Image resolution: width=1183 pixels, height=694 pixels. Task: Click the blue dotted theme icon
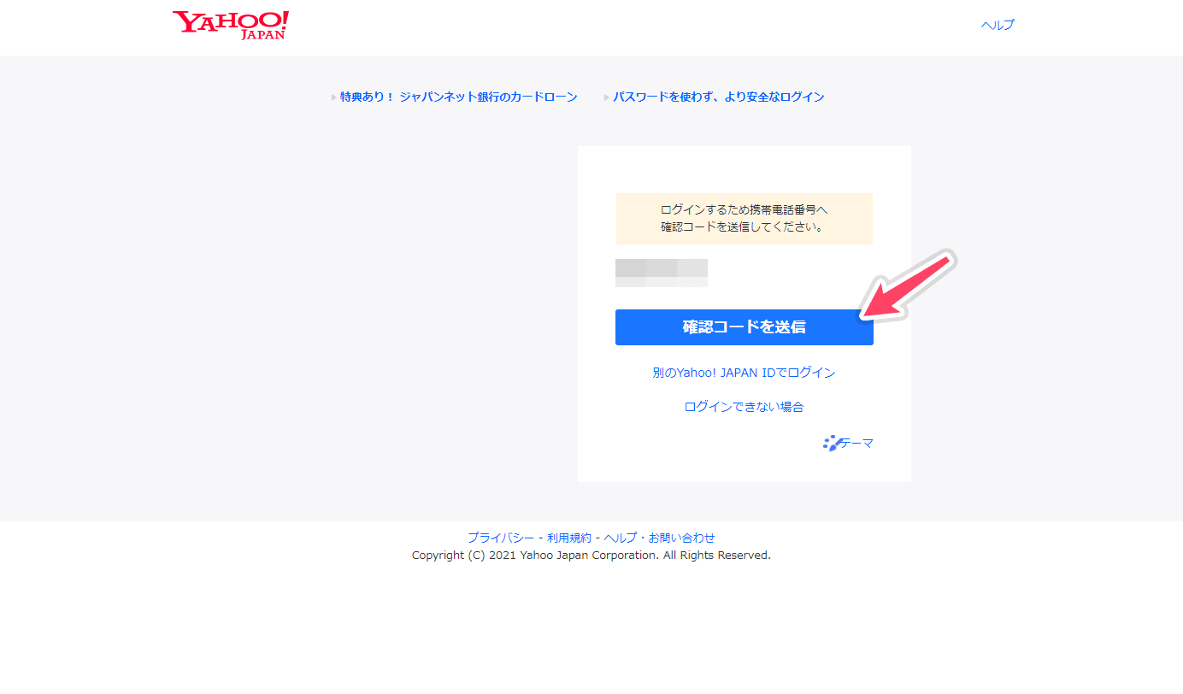click(x=831, y=443)
